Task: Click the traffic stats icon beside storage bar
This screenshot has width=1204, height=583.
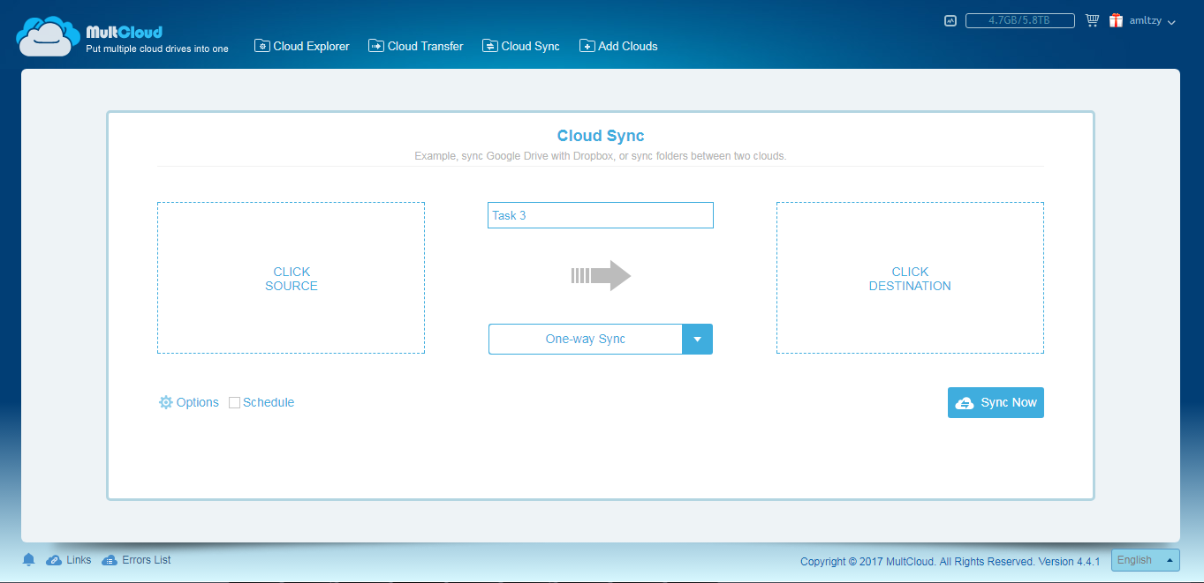Action: (x=950, y=20)
